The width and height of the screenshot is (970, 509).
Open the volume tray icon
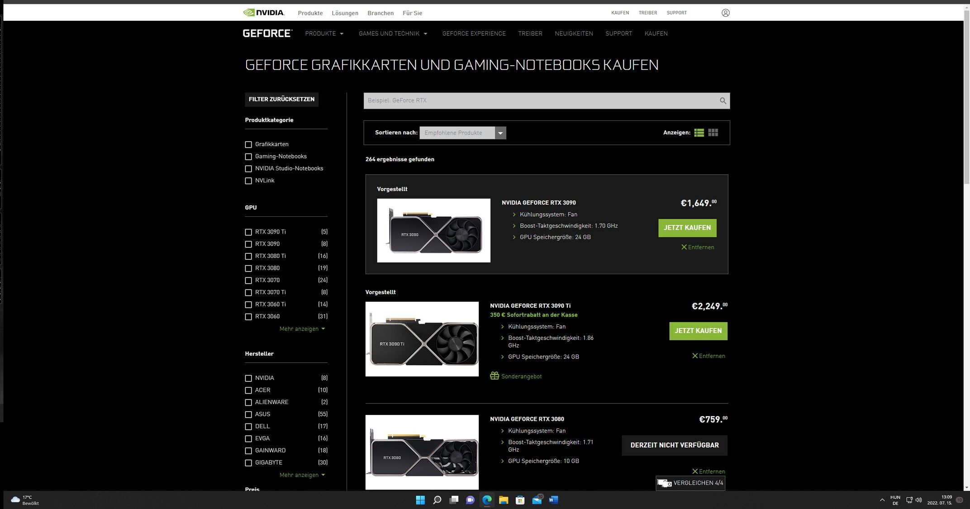(918, 500)
